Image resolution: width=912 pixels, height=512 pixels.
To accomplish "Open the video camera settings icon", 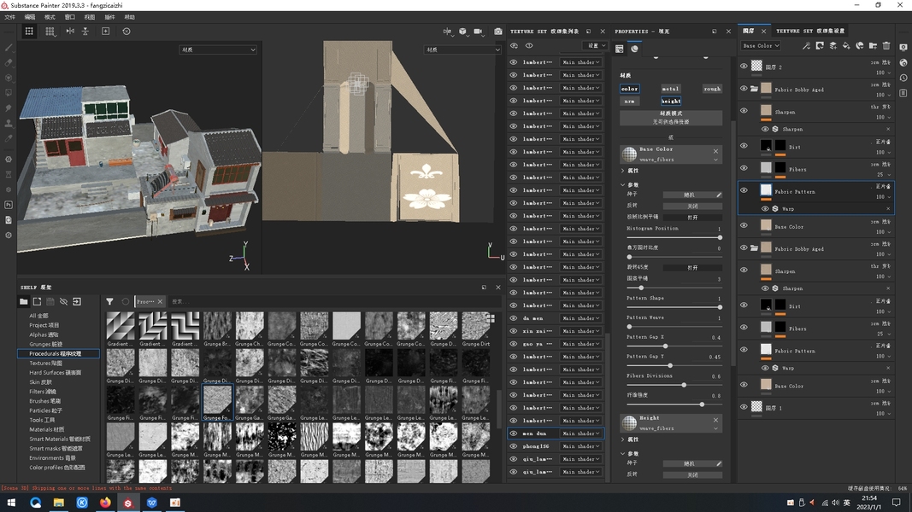I will (478, 32).
